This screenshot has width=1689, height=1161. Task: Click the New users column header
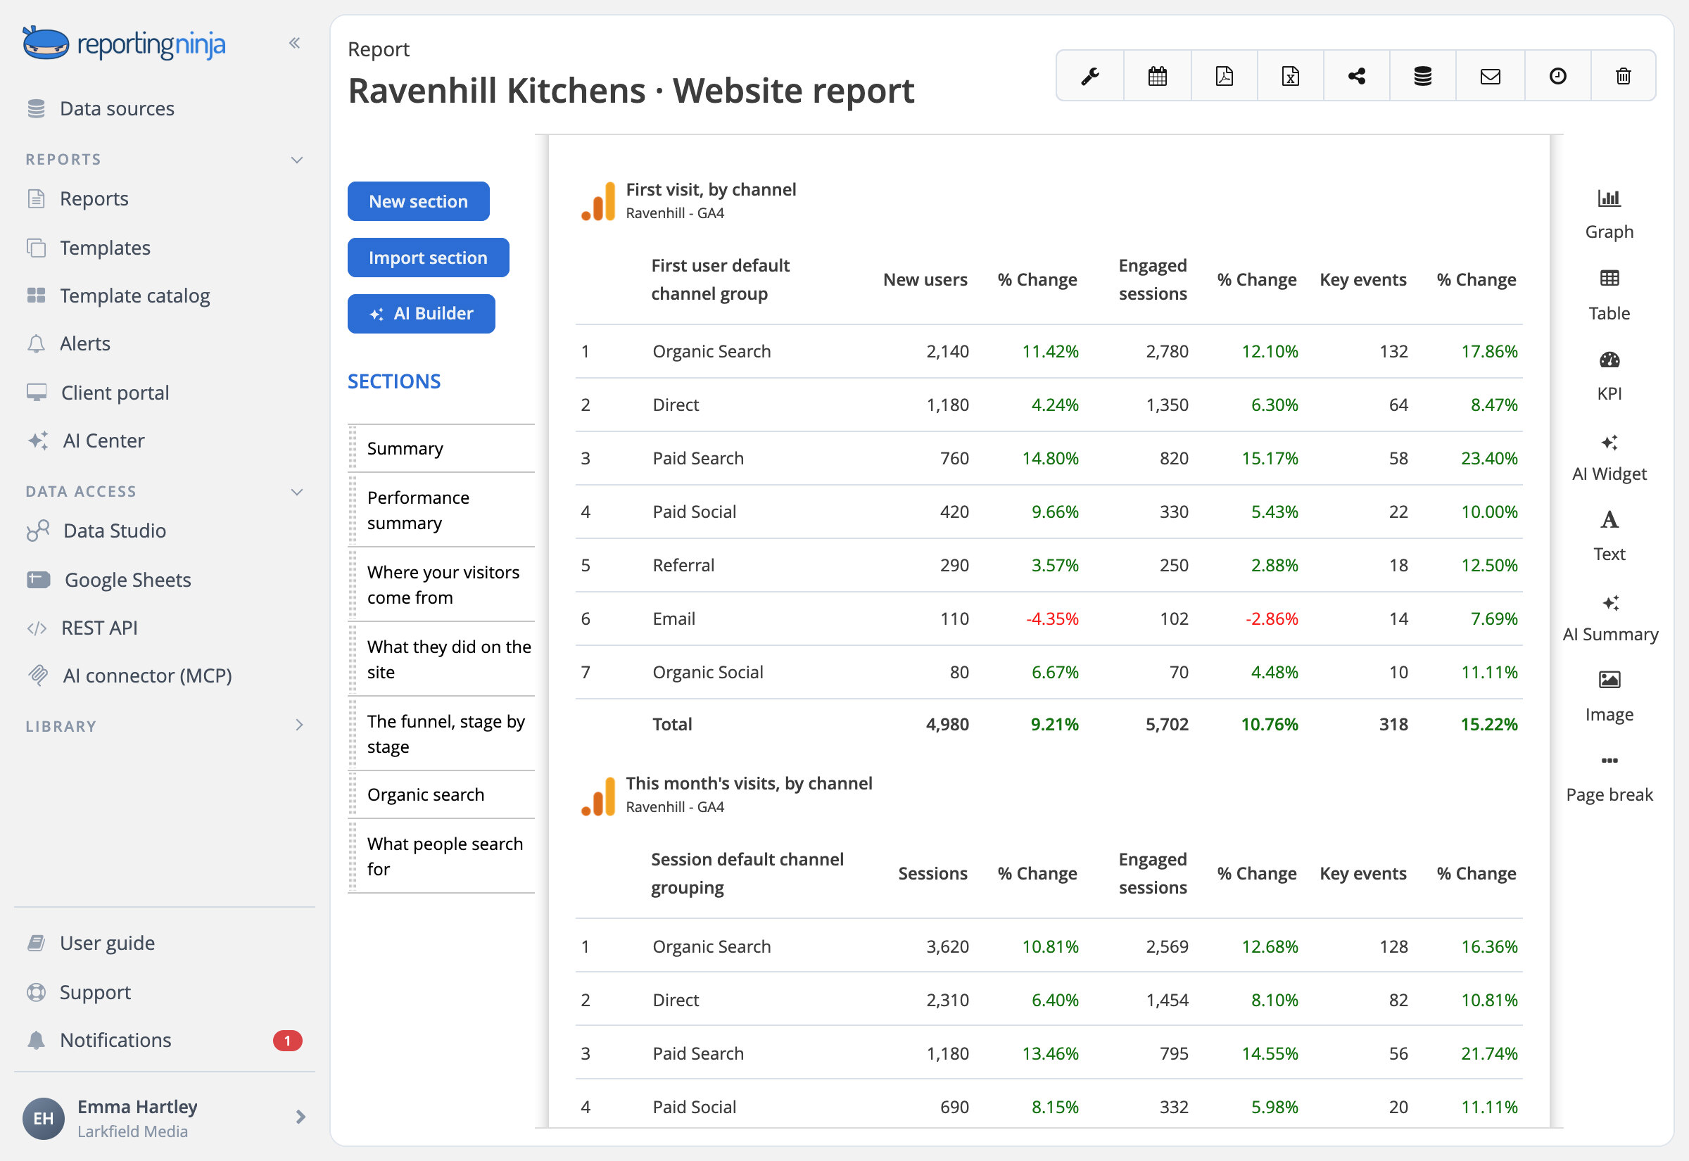925,279
